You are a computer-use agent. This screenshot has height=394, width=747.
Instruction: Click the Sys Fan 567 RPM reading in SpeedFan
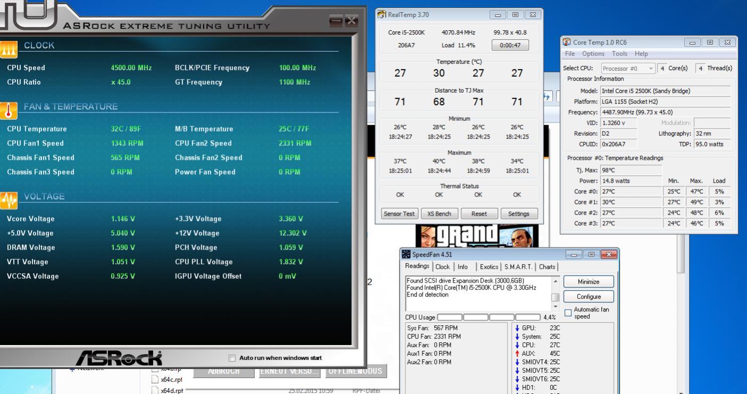point(432,328)
